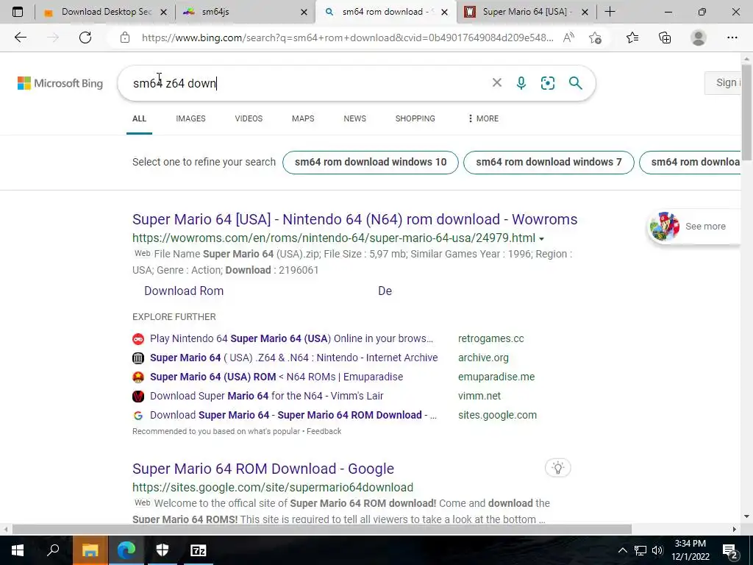Viewport: 753px width, 565px height.
Task: Start voice search with microphone icon
Action: 521,83
